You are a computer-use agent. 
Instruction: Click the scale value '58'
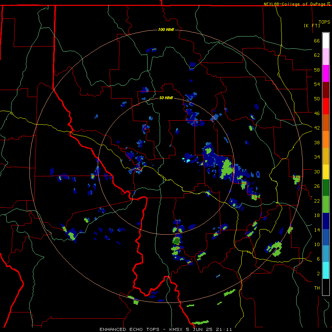click(317, 70)
